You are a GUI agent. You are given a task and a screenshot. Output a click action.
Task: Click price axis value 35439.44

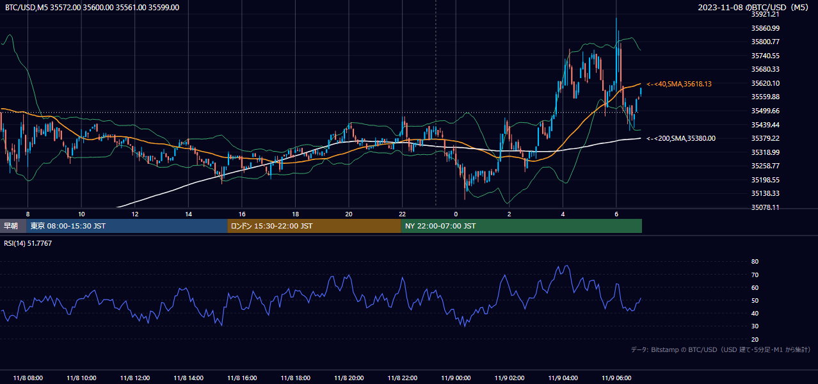point(765,125)
